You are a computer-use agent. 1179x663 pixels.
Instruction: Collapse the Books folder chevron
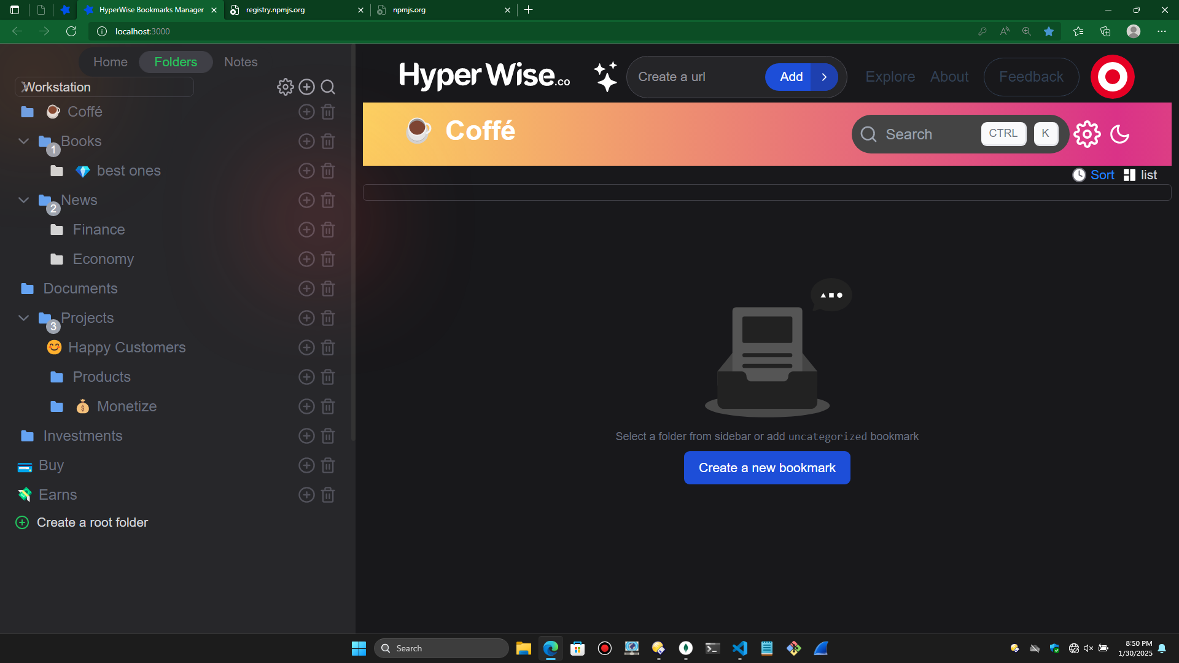click(x=23, y=141)
